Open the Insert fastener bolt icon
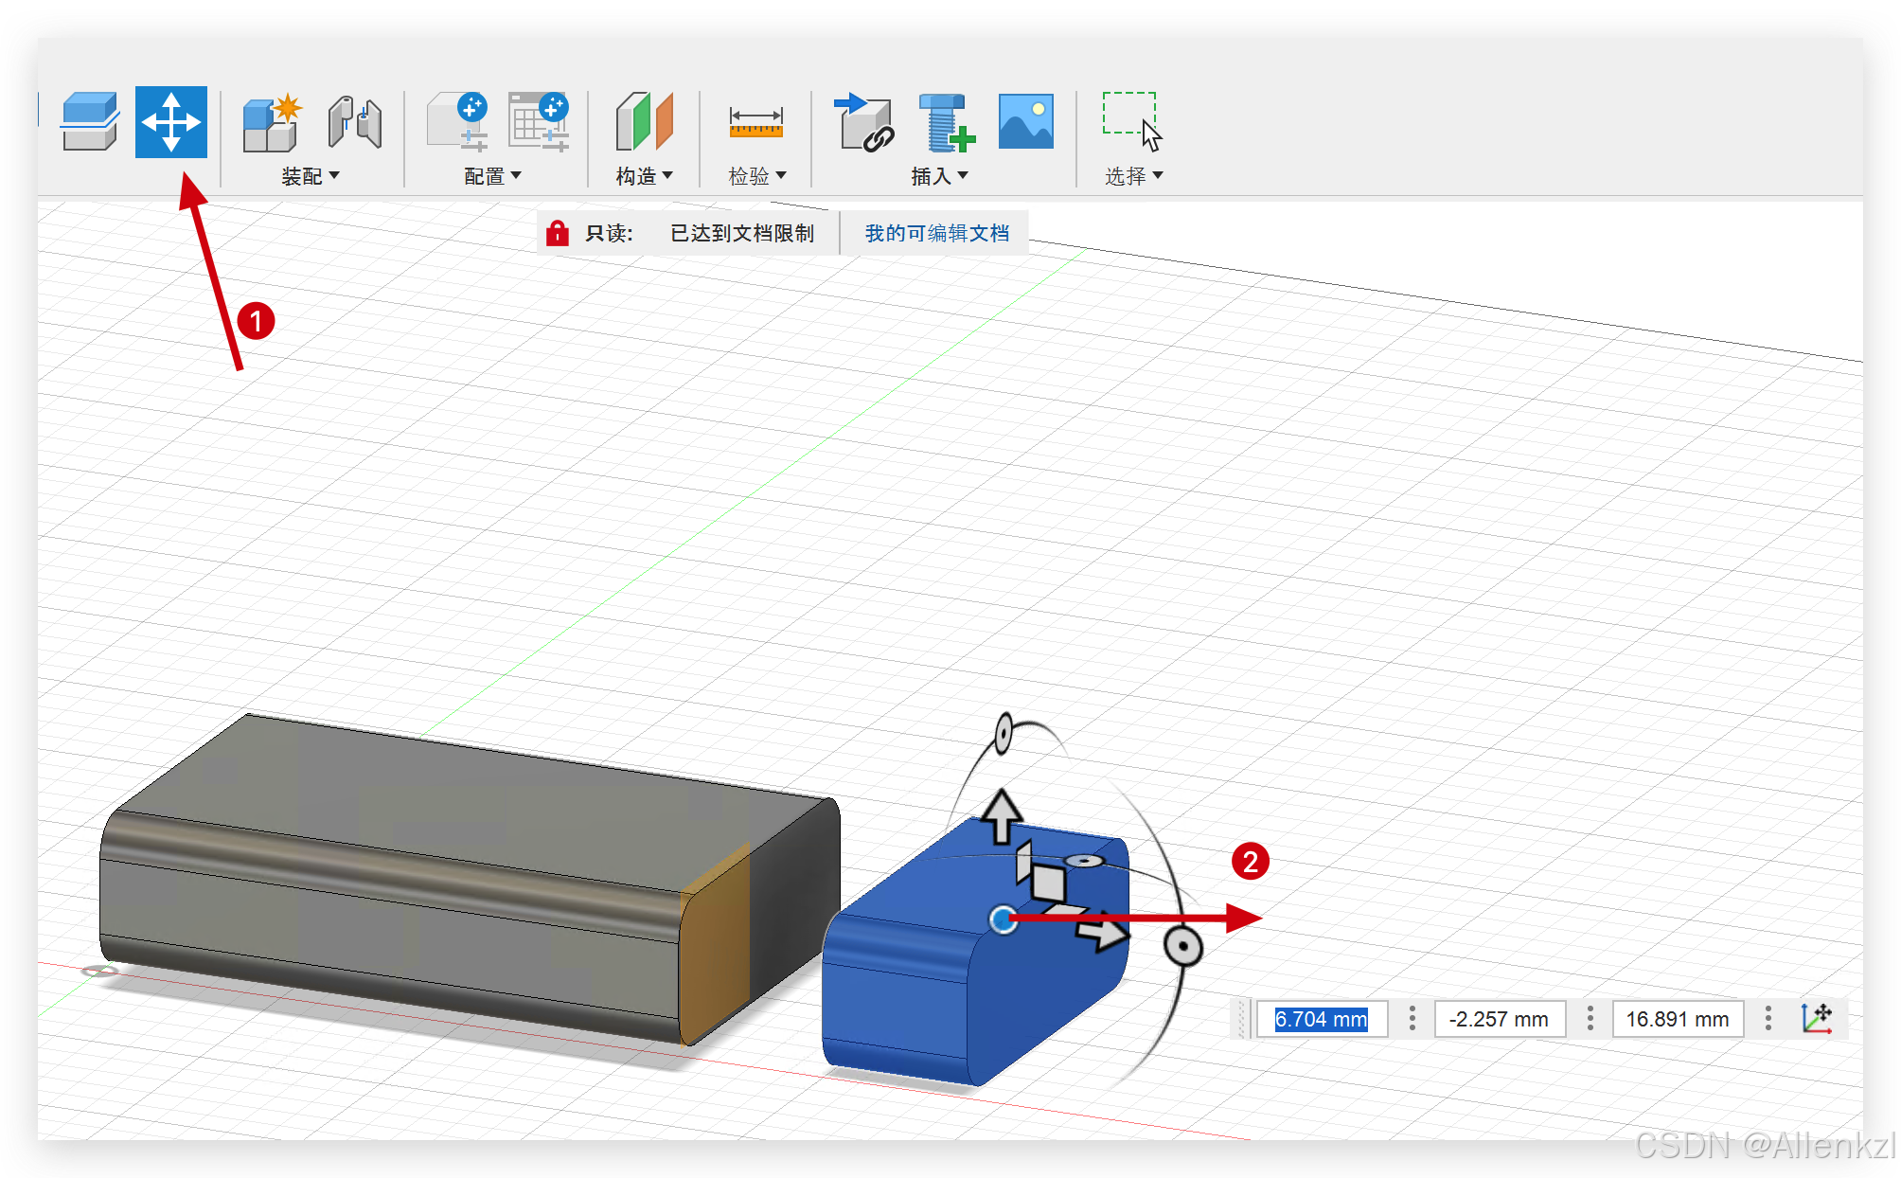The width and height of the screenshot is (1901, 1178). [946, 123]
